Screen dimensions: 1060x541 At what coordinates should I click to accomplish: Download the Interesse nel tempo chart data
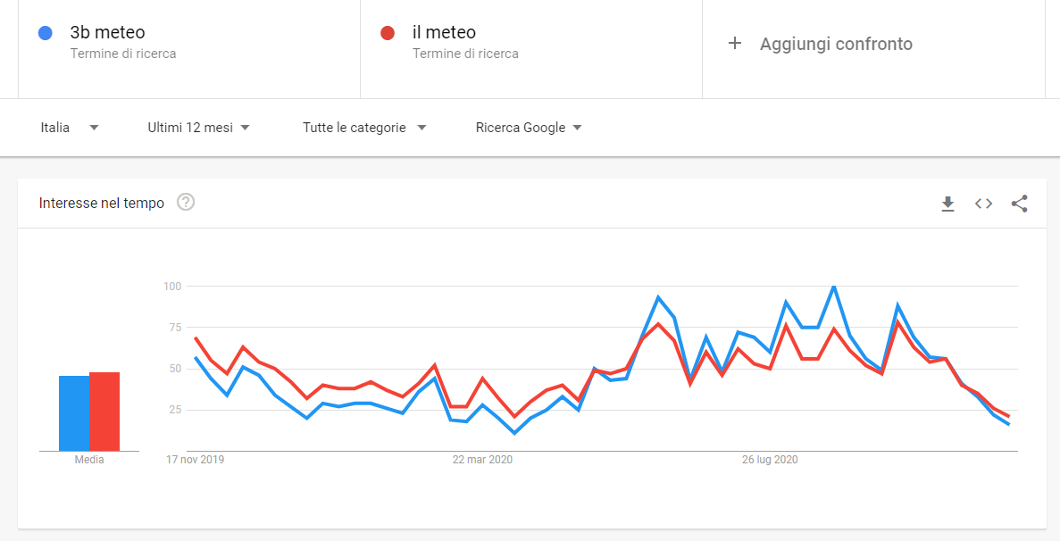coord(947,204)
